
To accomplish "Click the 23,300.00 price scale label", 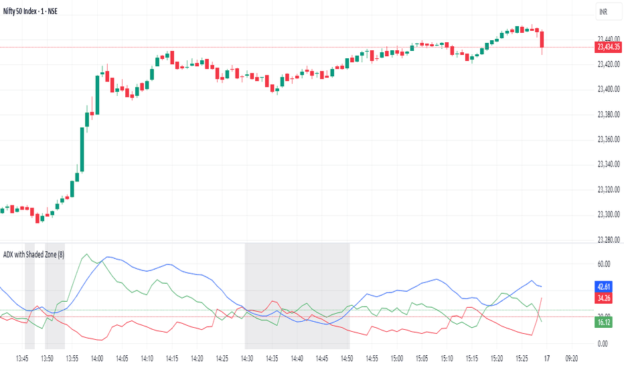I will [609, 214].
